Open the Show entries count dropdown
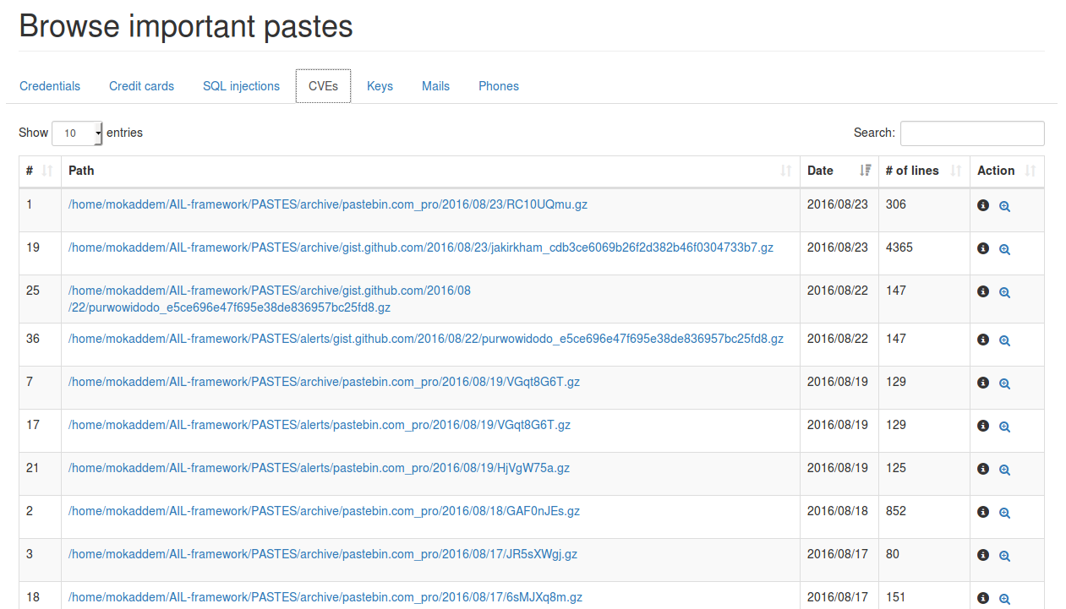Image resolution: width=1066 pixels, height=609 pixels. 77,133
